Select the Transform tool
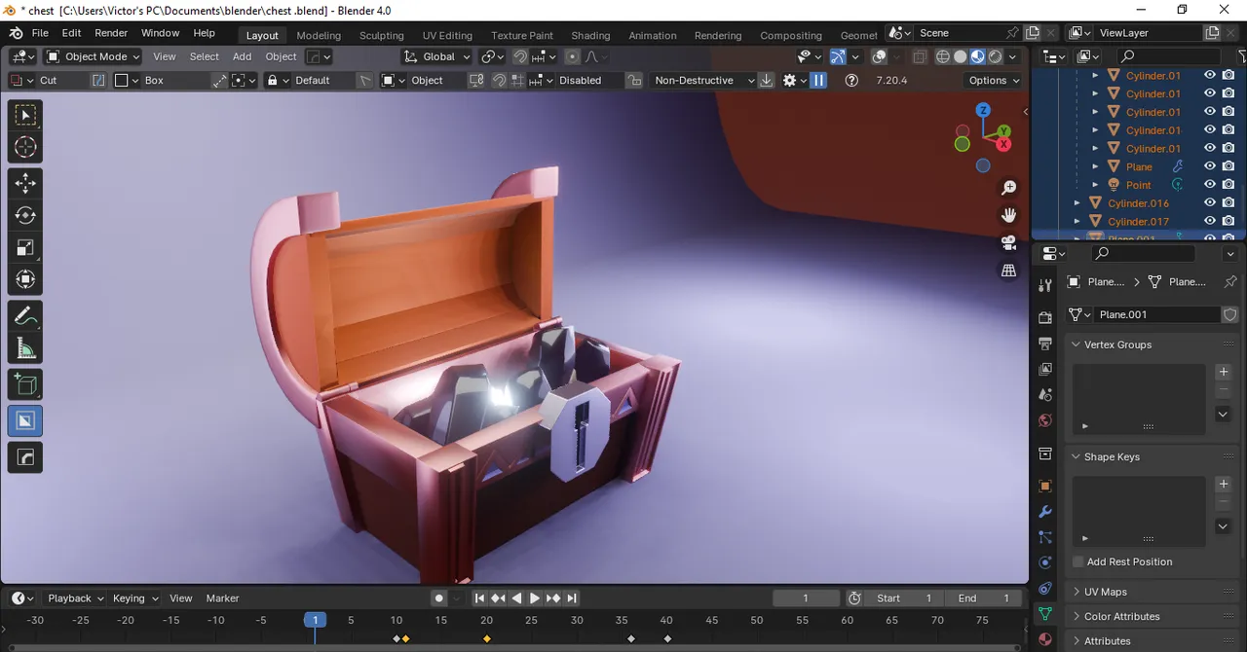Viewport: 1247px width, 652px height. pyautogui.click(x=25, y=280)
